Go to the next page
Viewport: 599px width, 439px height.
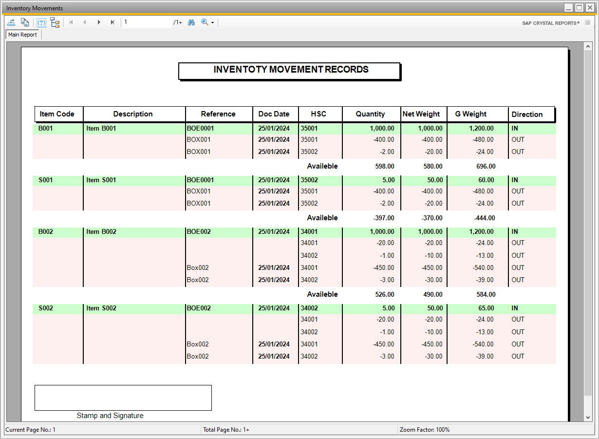[x=99, y=22]
